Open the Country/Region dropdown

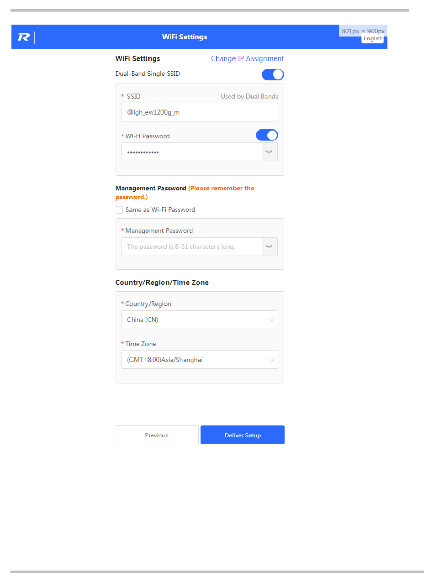click(x=200, y=320)
